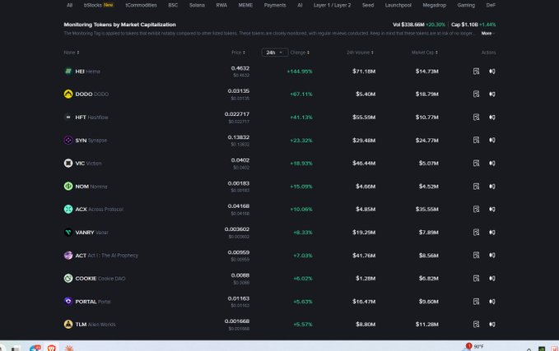
Task: Switch to the tCommodities tab
Action: [141, 5]
